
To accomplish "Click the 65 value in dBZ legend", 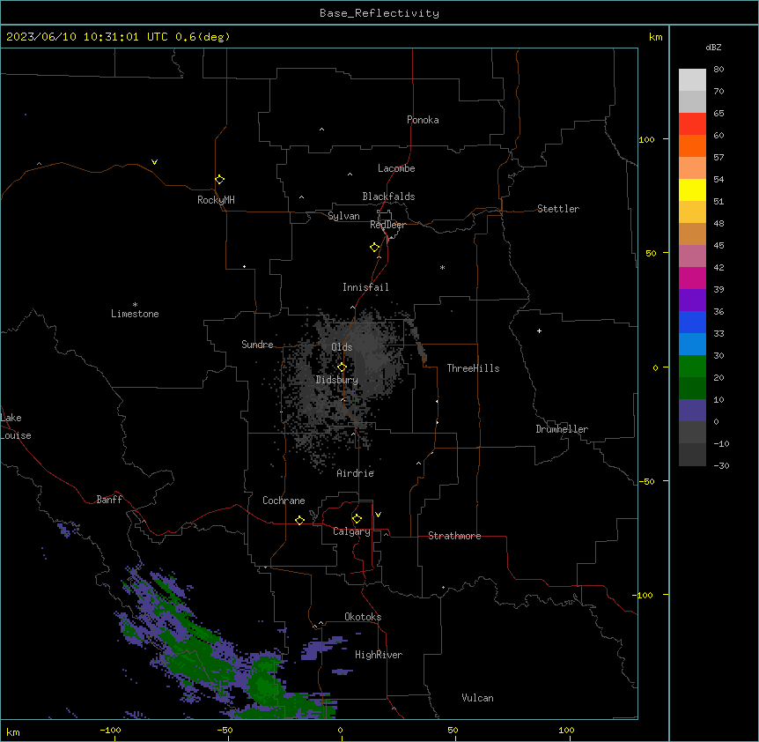I will [x=718, y=114].
